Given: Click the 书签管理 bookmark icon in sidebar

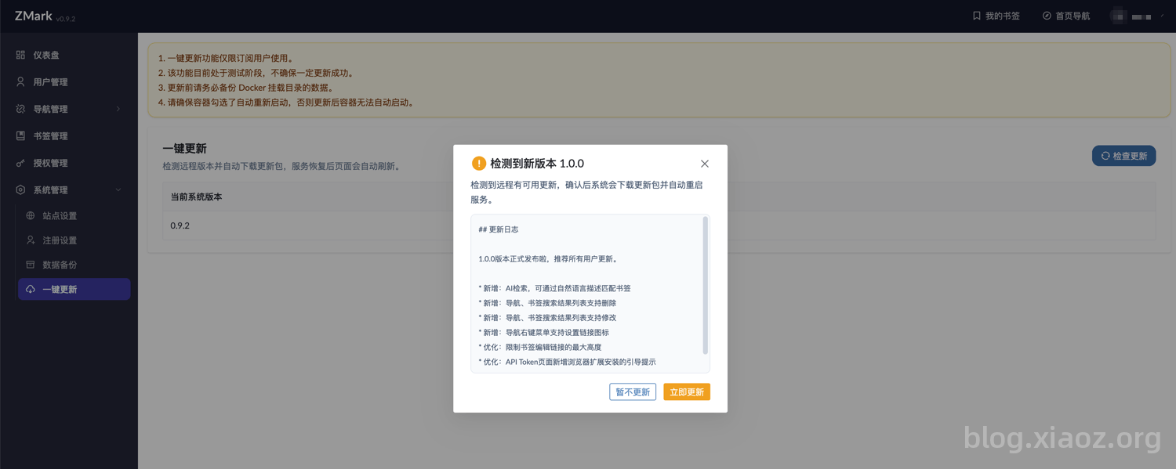Looking at the screenshot, I should (20, 135).
